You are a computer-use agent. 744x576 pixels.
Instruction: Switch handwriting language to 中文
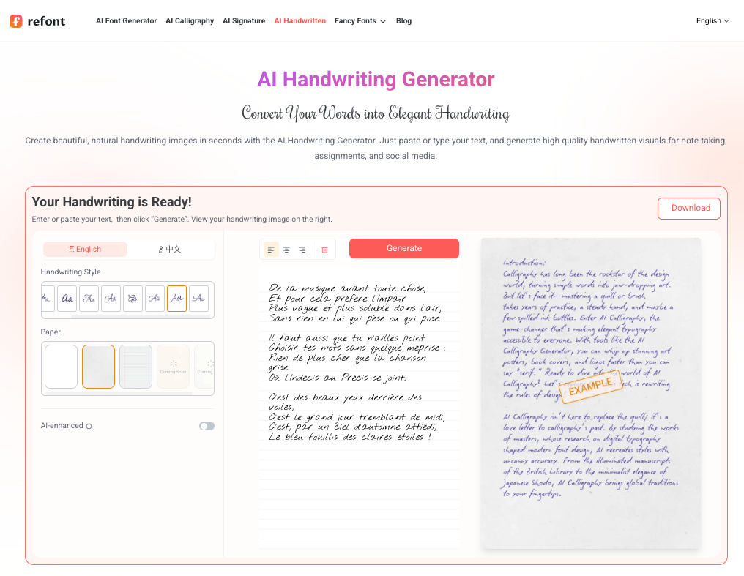(x=170, y=249)
